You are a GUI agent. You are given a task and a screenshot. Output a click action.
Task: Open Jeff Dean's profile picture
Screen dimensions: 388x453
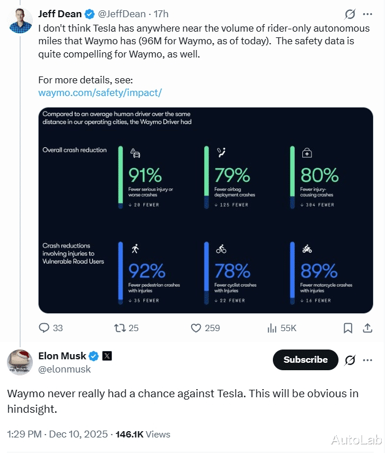click(20, 20)
